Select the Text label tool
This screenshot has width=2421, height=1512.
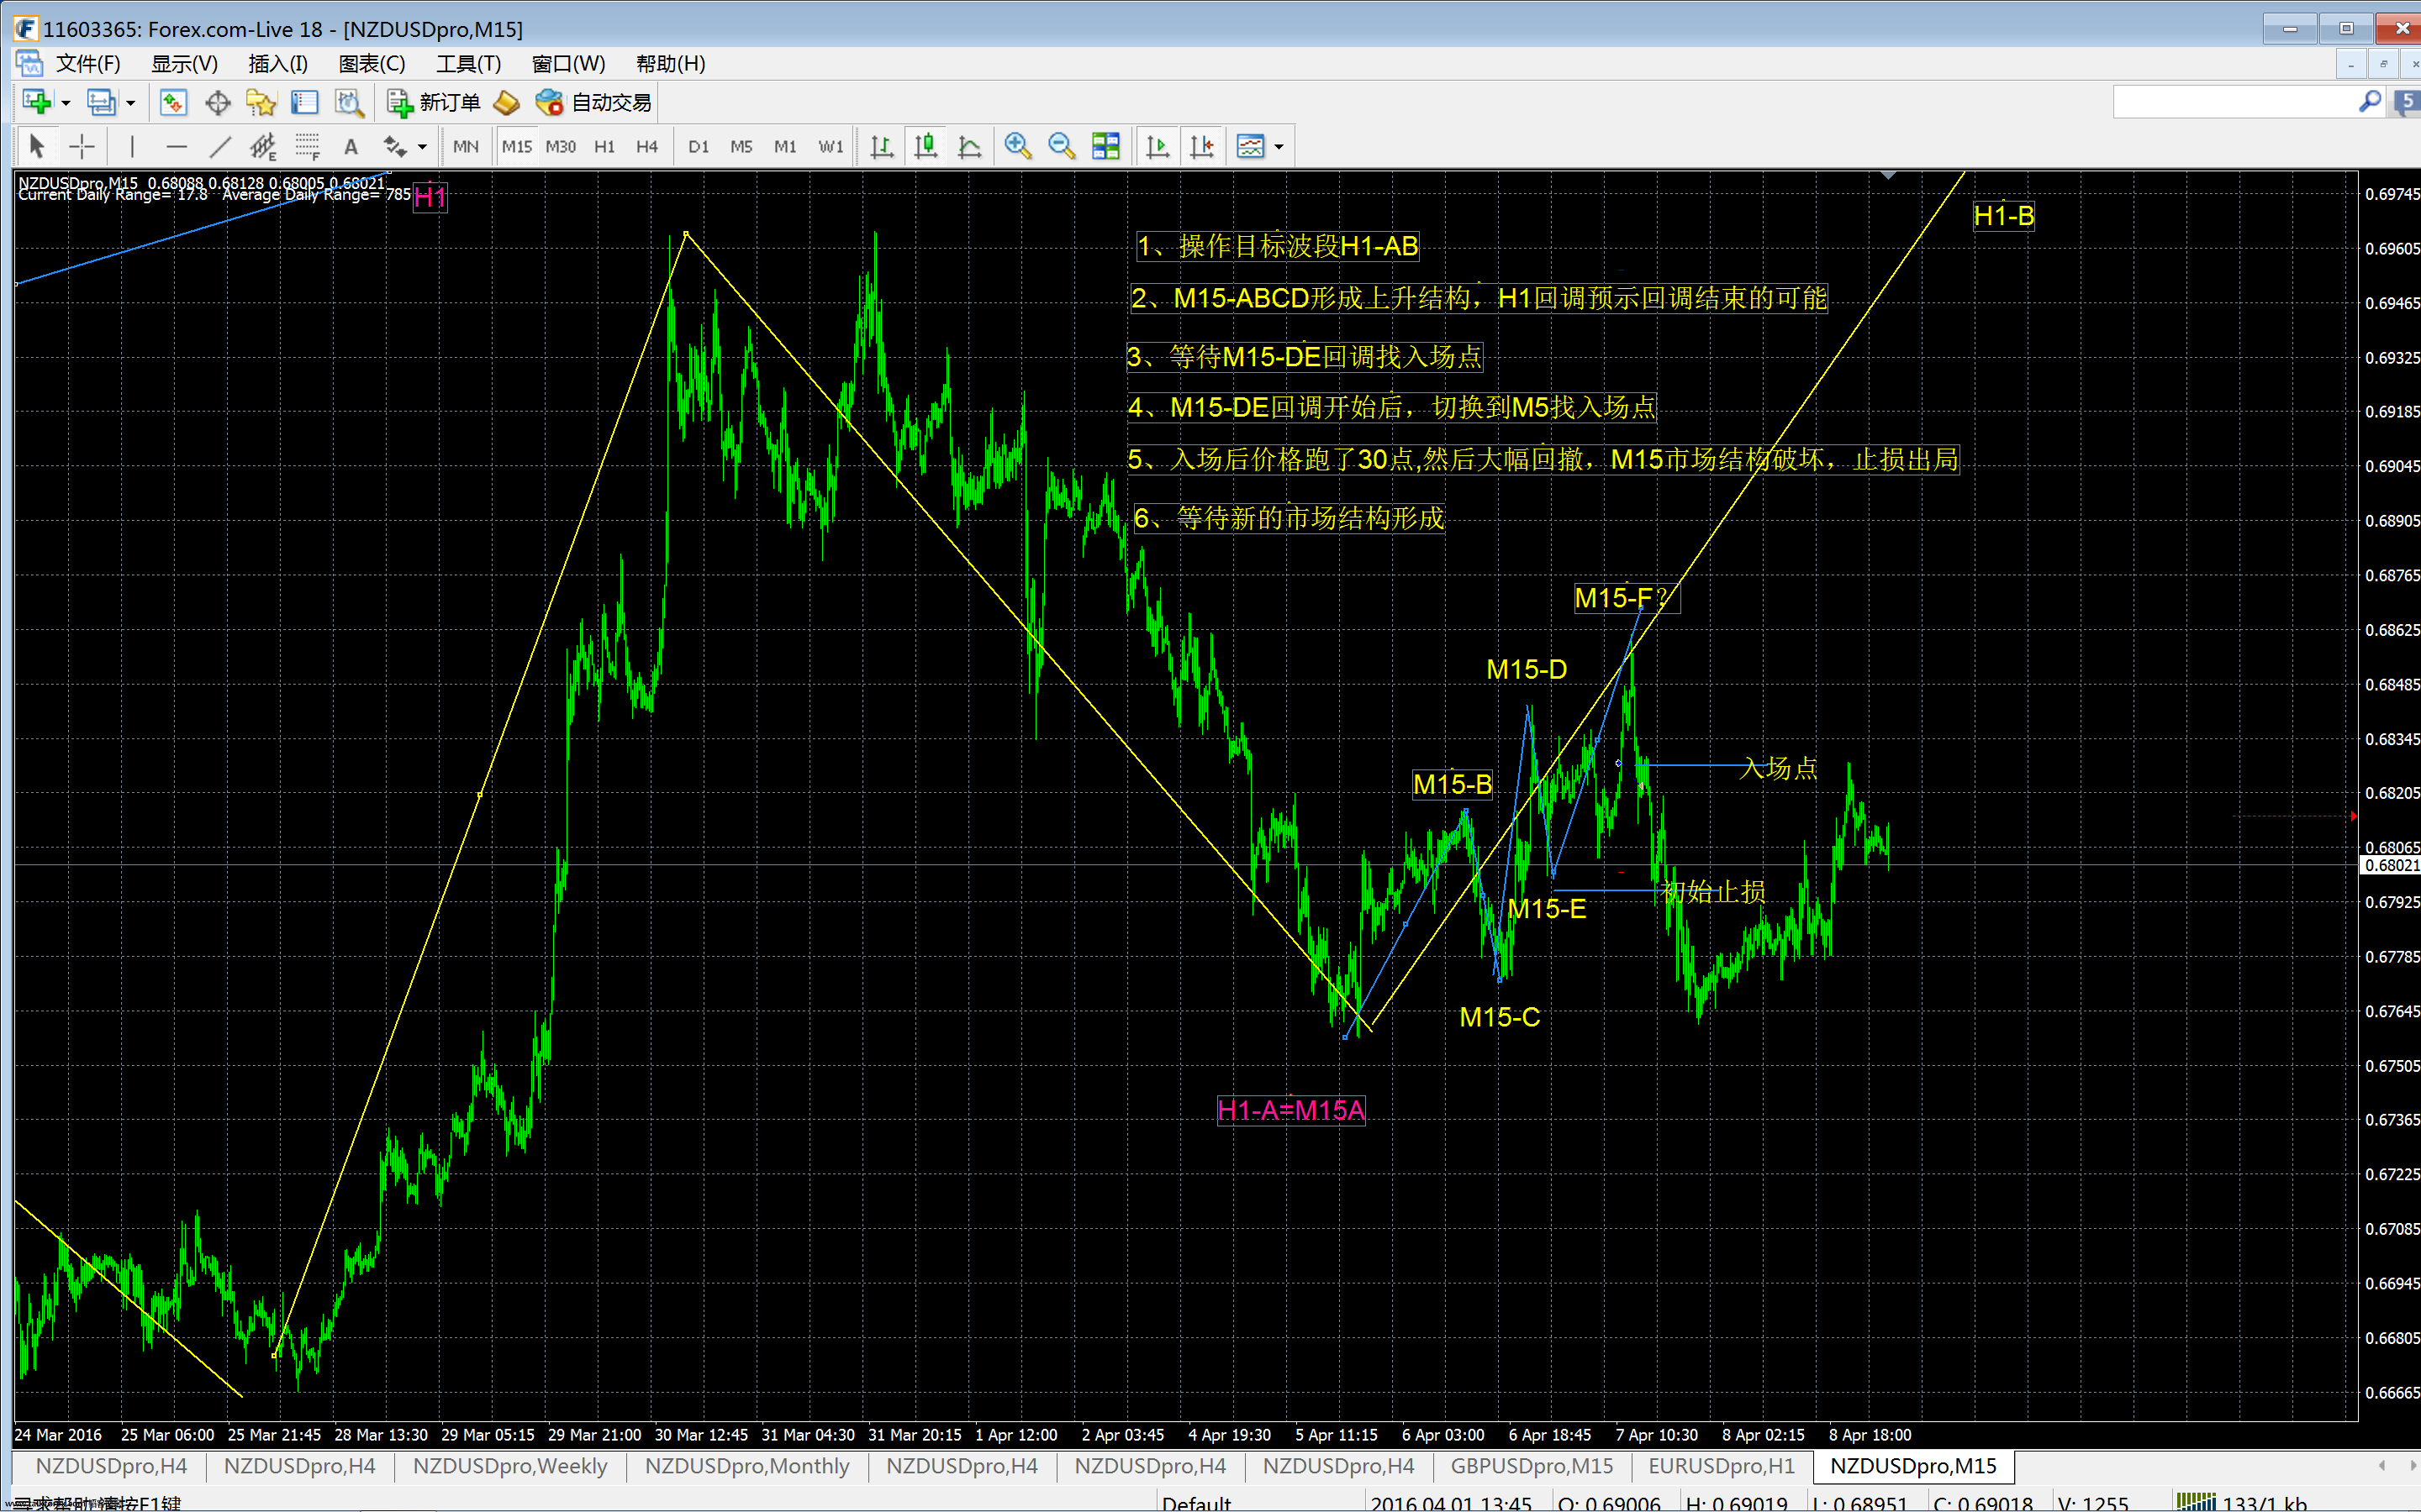(351, 147)
